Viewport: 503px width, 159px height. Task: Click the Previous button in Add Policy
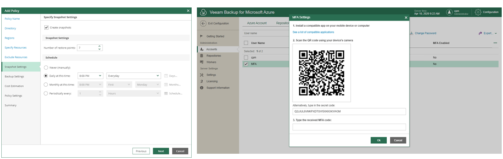pyautogui.click(x=141, y=151)
